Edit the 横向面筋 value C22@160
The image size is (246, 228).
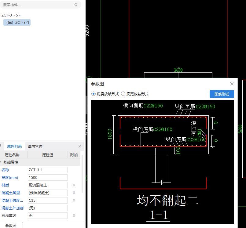click(x=153, y=106)
